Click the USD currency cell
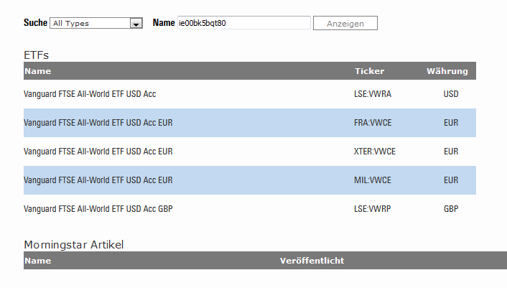This screenshot has height=288, width=507. tap(451, 94)
